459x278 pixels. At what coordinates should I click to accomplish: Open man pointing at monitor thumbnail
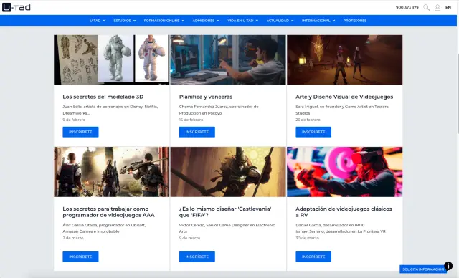click(x=228, y=60)
